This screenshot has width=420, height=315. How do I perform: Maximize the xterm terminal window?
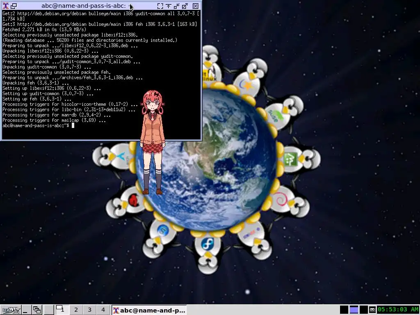185,6
